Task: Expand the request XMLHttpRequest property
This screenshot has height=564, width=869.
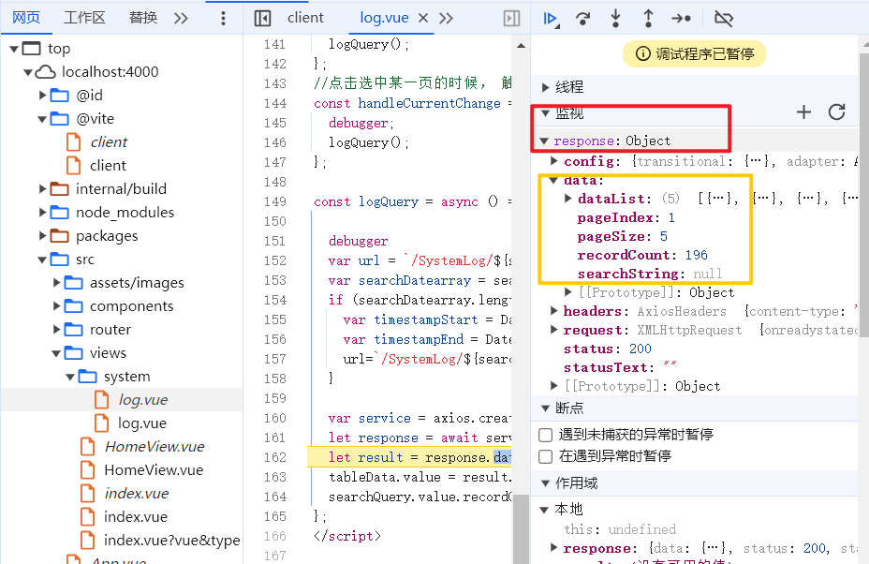Action: click(x=554, y=330)
